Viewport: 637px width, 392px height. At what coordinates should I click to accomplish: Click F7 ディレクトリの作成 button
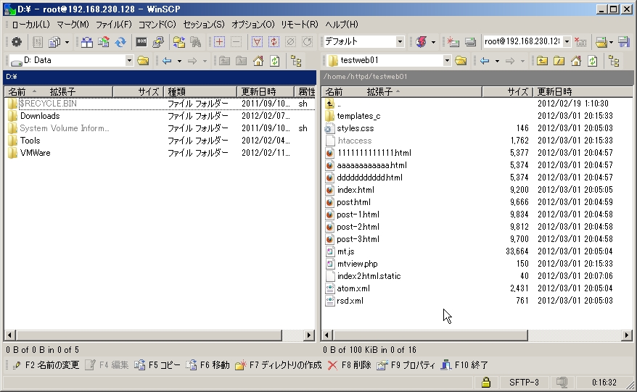tap(279, 365)
